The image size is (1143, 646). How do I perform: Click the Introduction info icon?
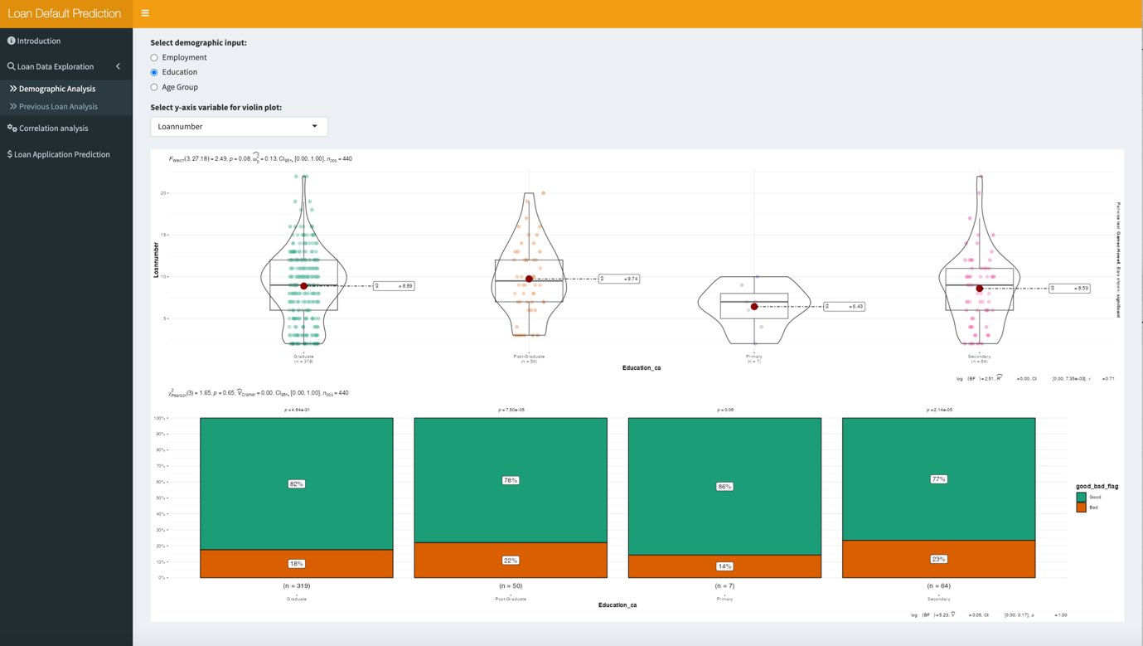tap(12, 41)
